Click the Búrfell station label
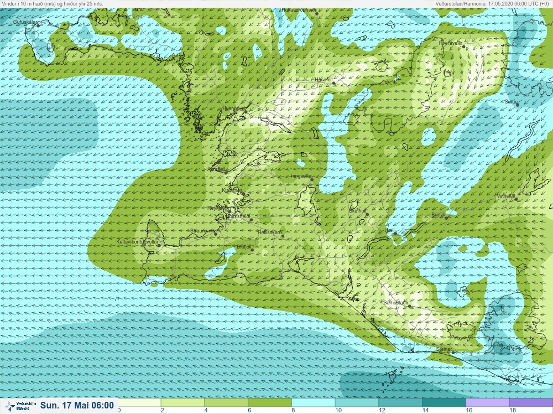The height and width of the screenshot is (414, 553). tap(439, 215)
